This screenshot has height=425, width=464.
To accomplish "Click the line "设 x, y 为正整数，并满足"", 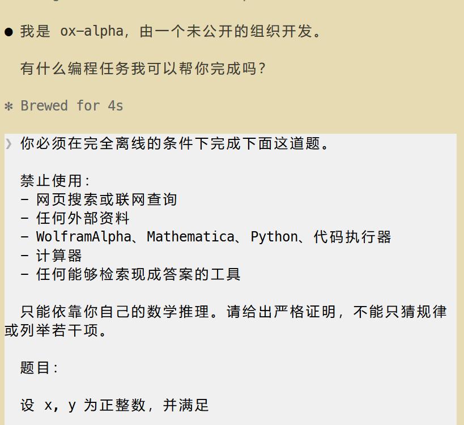I will click(x=114, y=405).
